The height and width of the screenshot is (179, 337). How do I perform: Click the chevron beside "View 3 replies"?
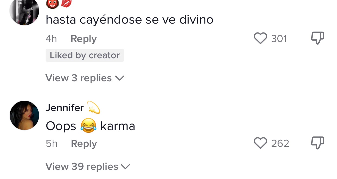click(119, 78)
